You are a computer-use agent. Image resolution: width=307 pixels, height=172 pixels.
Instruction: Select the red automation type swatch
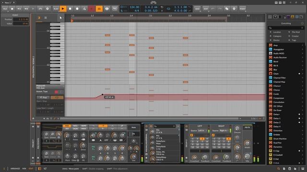(57, 92)
